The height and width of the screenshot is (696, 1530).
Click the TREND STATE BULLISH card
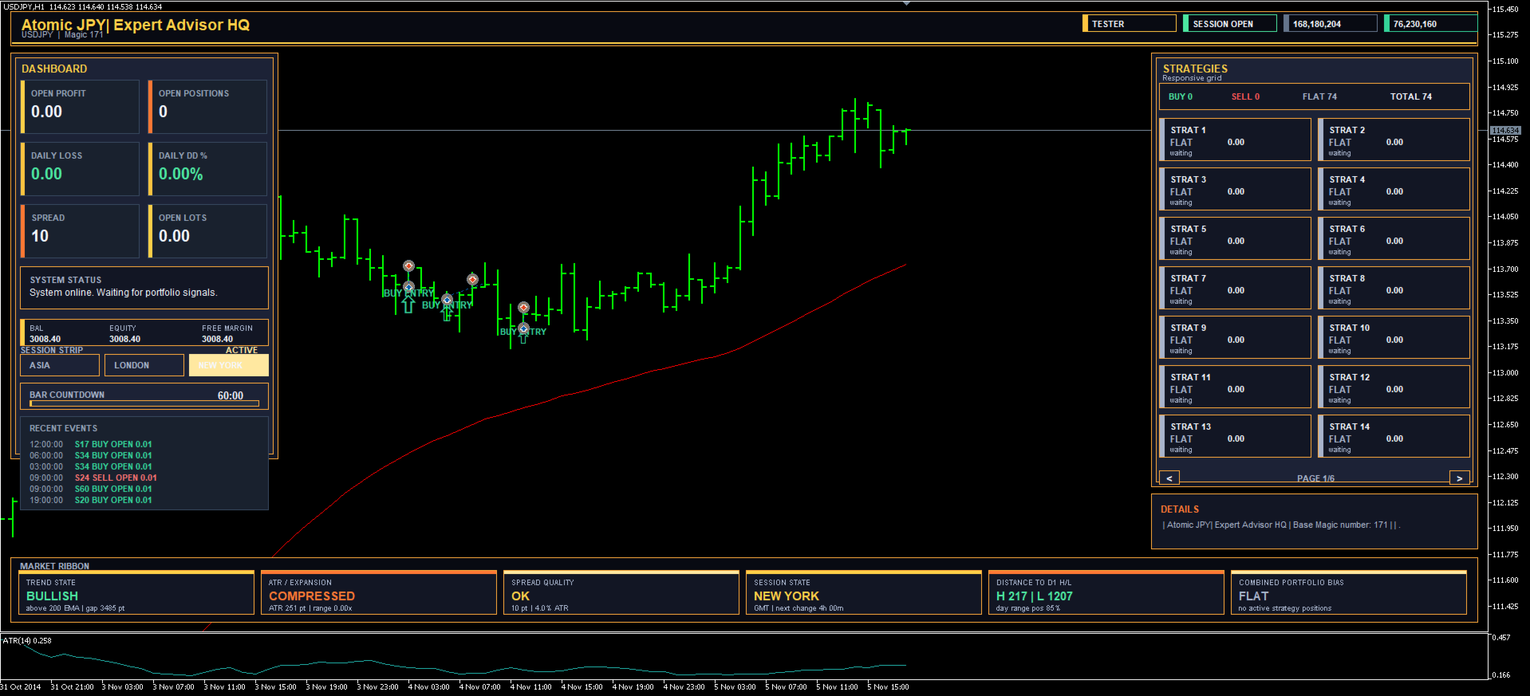pos(136,592)
